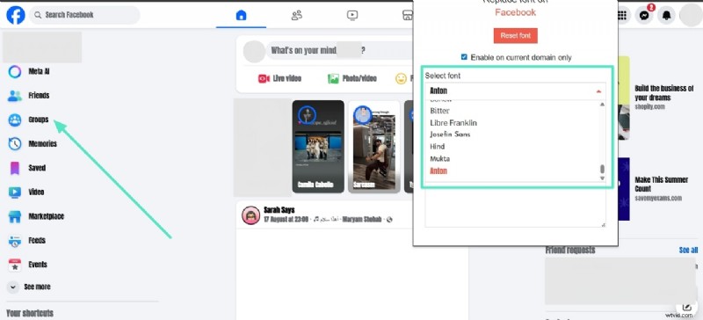Click font list scrollbar up arrow

[602, 104]
